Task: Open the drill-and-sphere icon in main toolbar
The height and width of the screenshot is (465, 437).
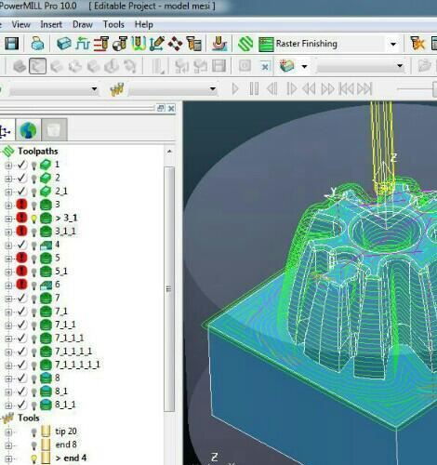Action: pyautogui.click(x=120, y=44)
